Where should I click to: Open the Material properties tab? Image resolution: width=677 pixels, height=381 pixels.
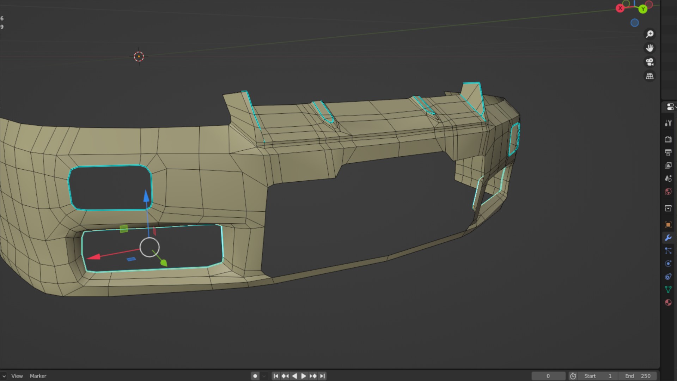(x=668, y=303)
